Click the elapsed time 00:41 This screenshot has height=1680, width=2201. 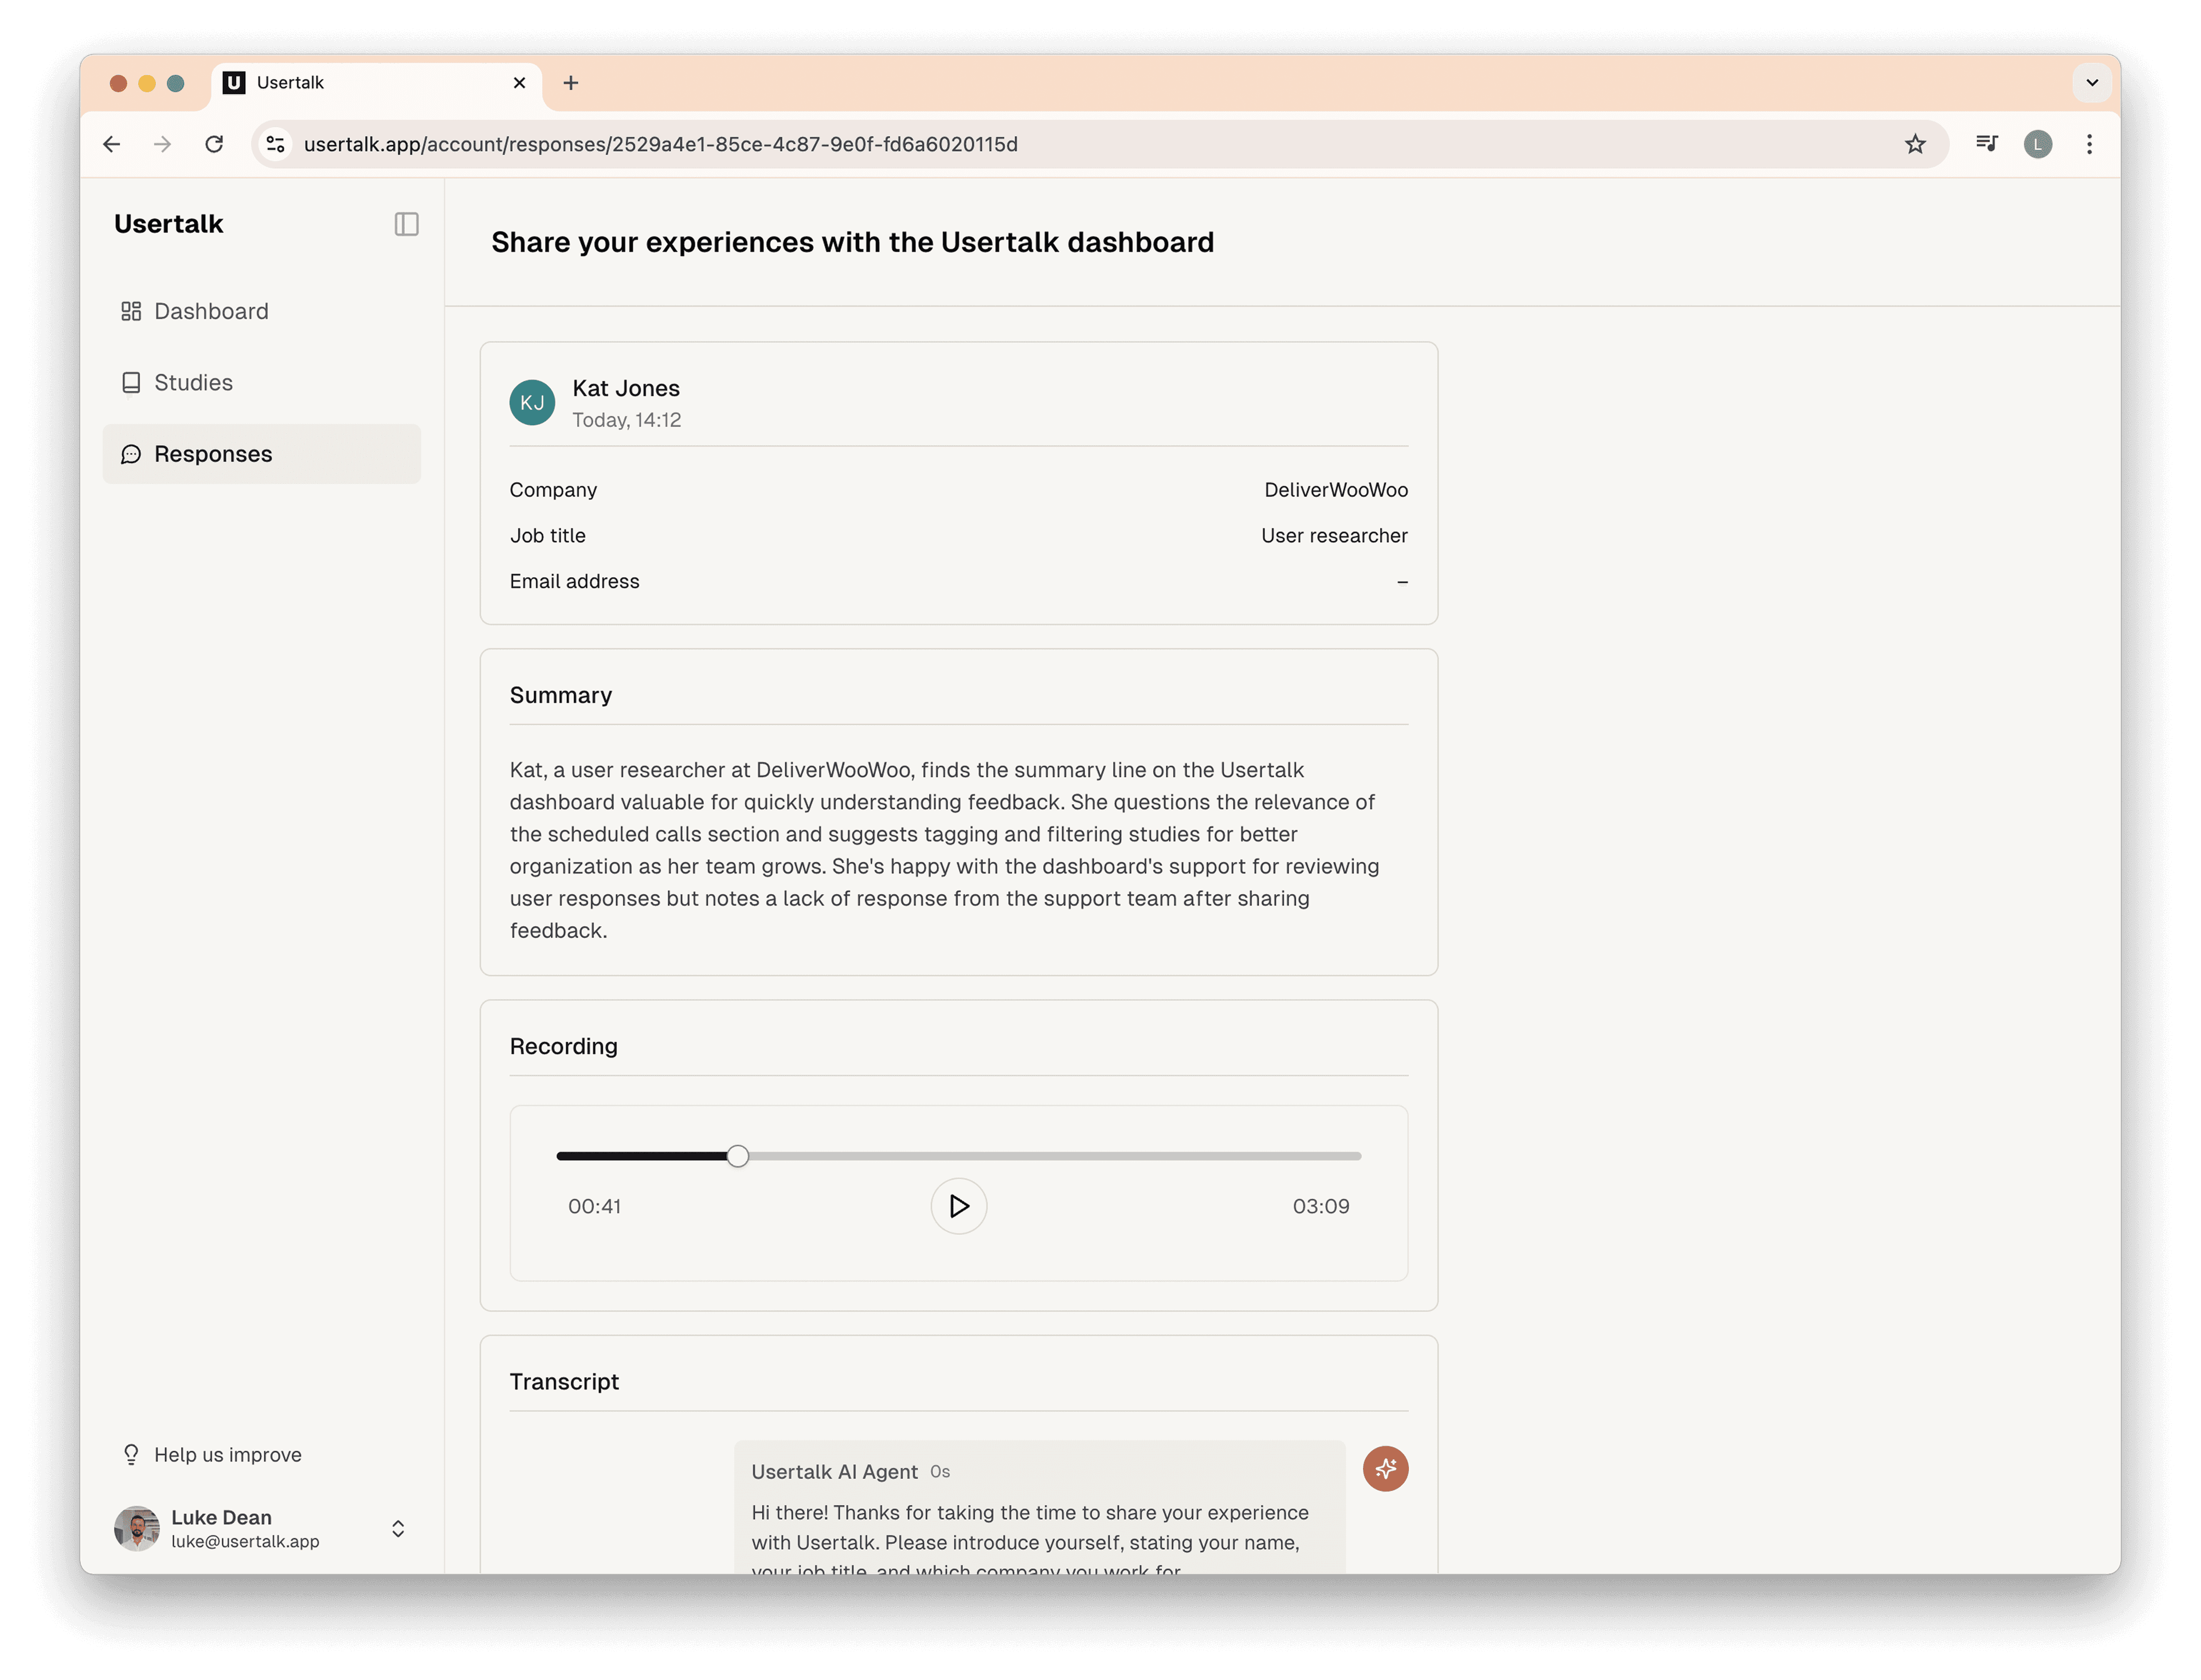point(594,1206)
